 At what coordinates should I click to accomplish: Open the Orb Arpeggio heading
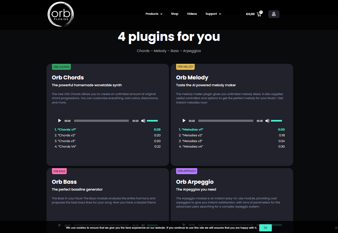click(195, 182)
